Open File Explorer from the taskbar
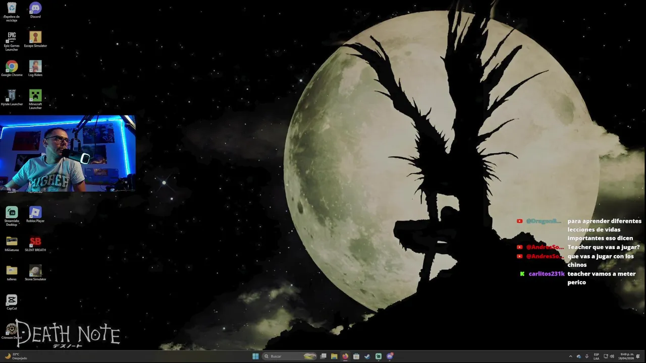The width and height of the screenshot is (646, 363). coord(334,356)
